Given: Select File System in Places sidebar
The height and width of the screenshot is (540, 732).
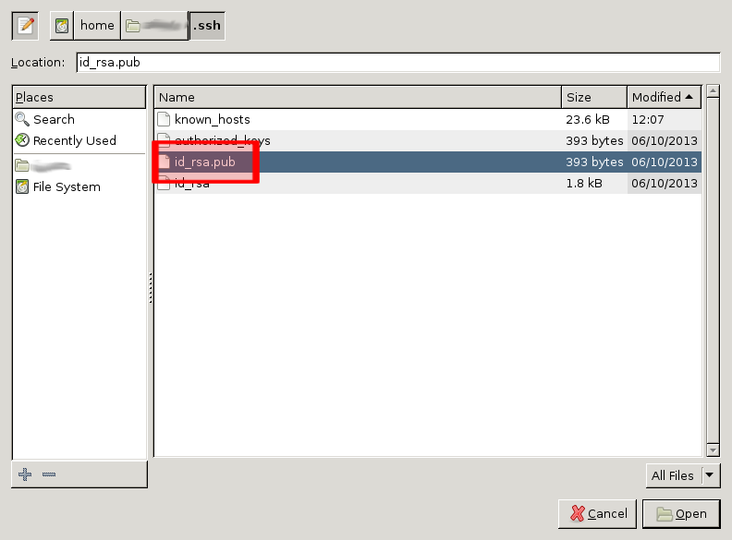Looking at the screenshot, I should [66, 186].
